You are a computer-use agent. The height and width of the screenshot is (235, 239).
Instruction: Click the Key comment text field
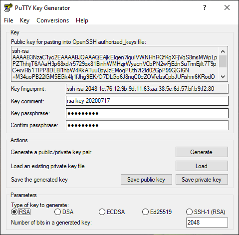(147, 101)
